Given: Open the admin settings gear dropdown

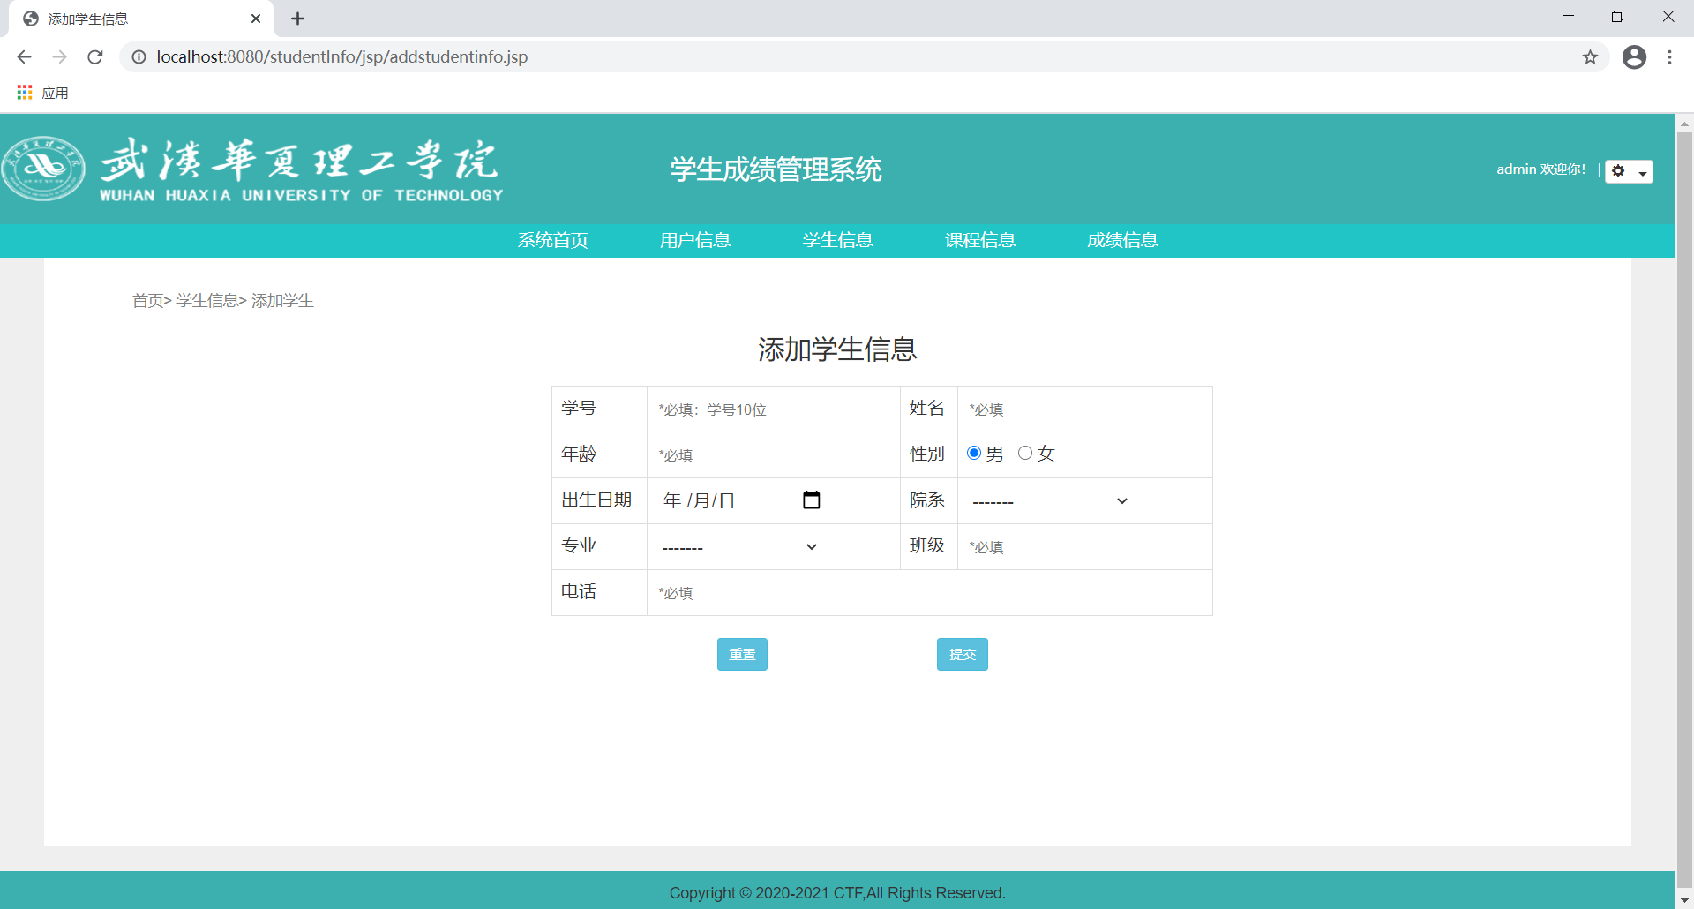Looking at the screenshot, I should pyautogui.click(x=1628, y=171).
